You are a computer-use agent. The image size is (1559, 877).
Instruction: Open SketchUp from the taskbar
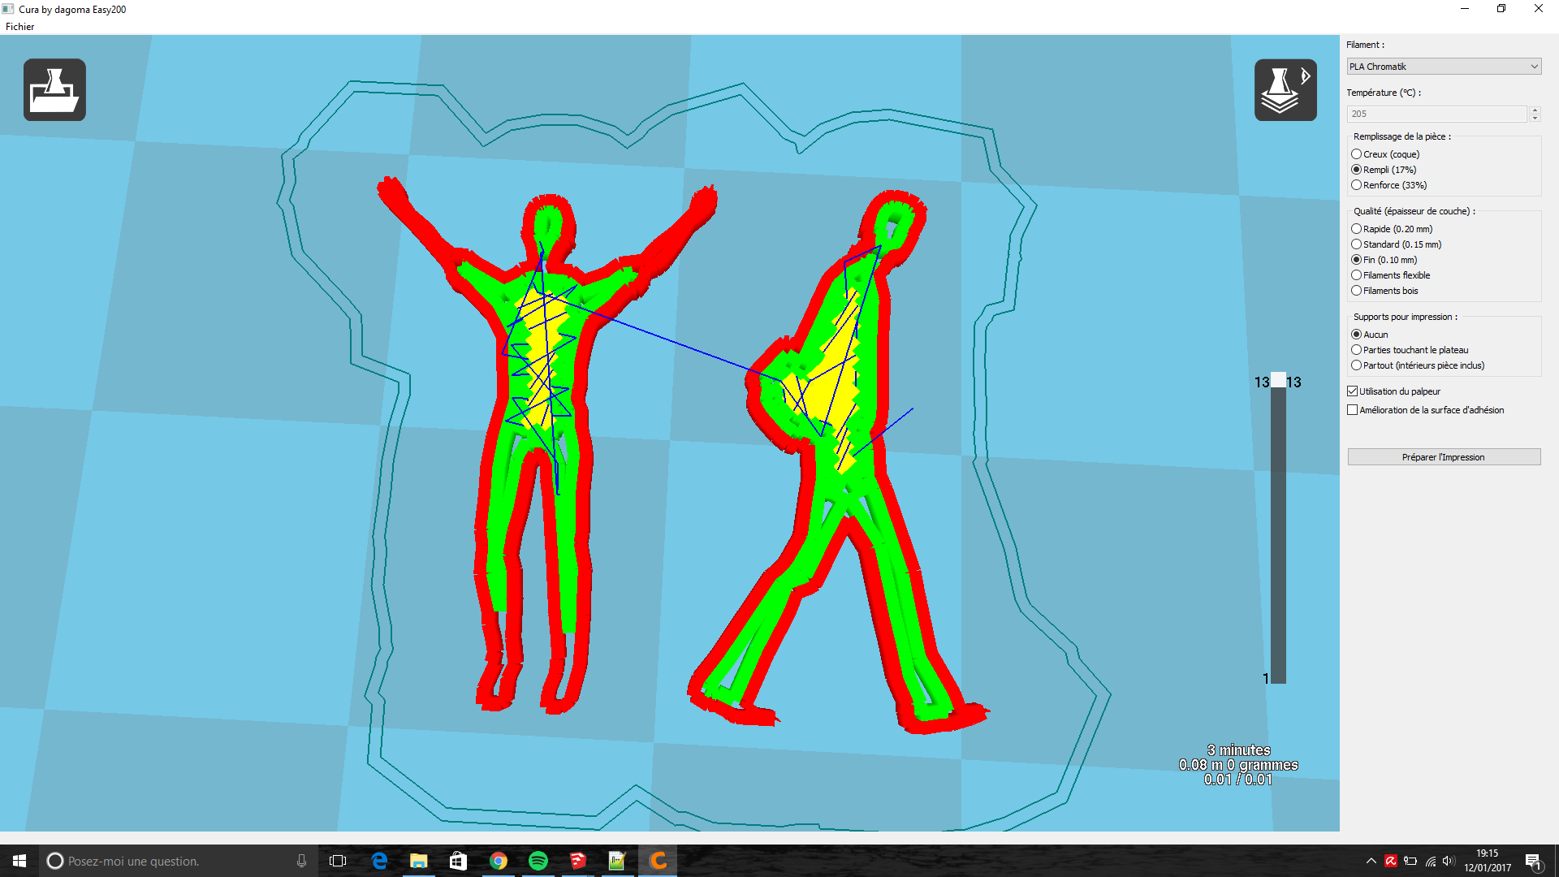(x=577, y=861)
